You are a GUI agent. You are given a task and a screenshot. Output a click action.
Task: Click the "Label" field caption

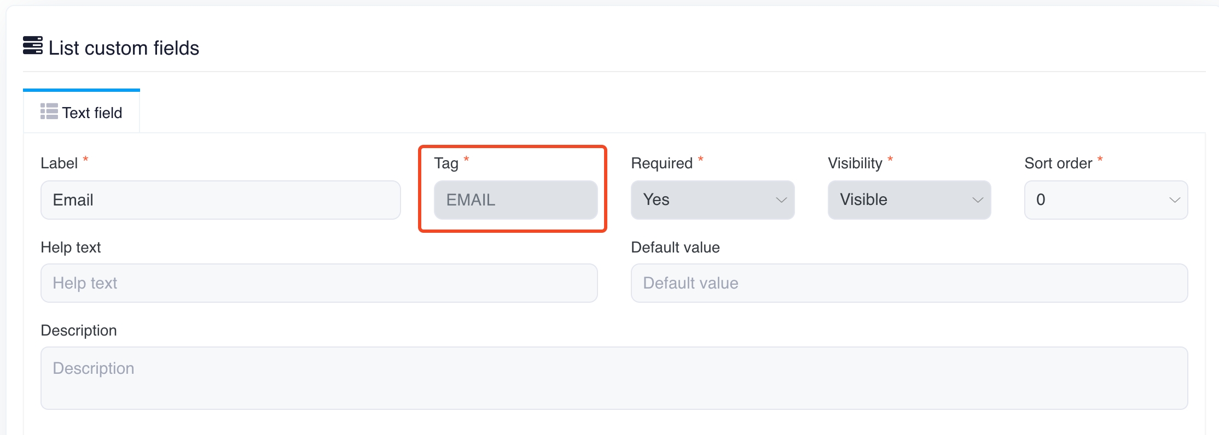click(59, 163)
